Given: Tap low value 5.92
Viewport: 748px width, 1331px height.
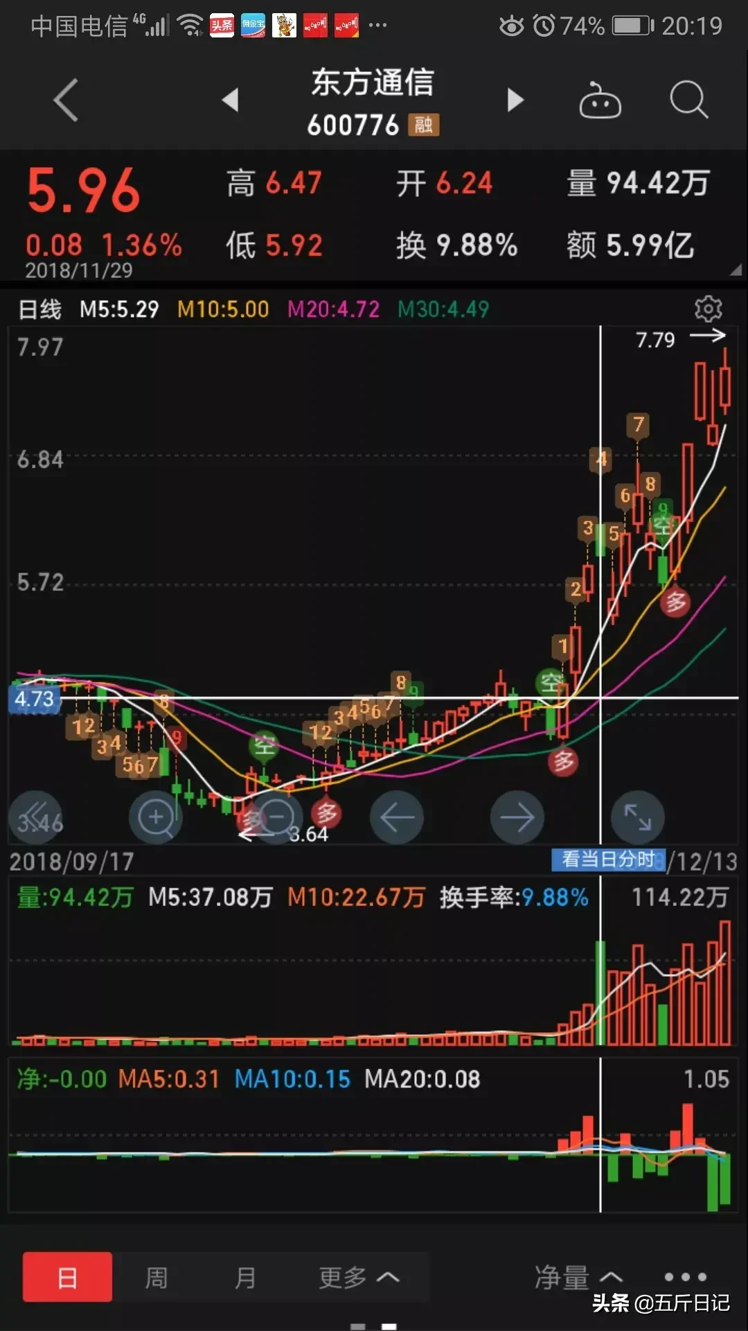Looking at the screenshot, I should point(294,245).
